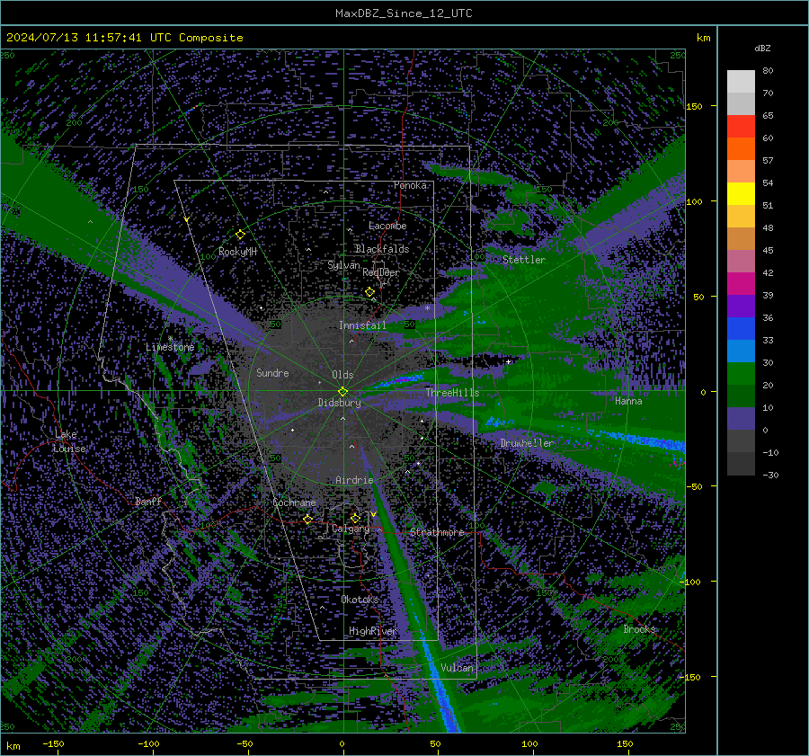This screenshot has width=809, height=756.
Task: Select the asterisk marker above Limestone
Action: coord(171,339)
